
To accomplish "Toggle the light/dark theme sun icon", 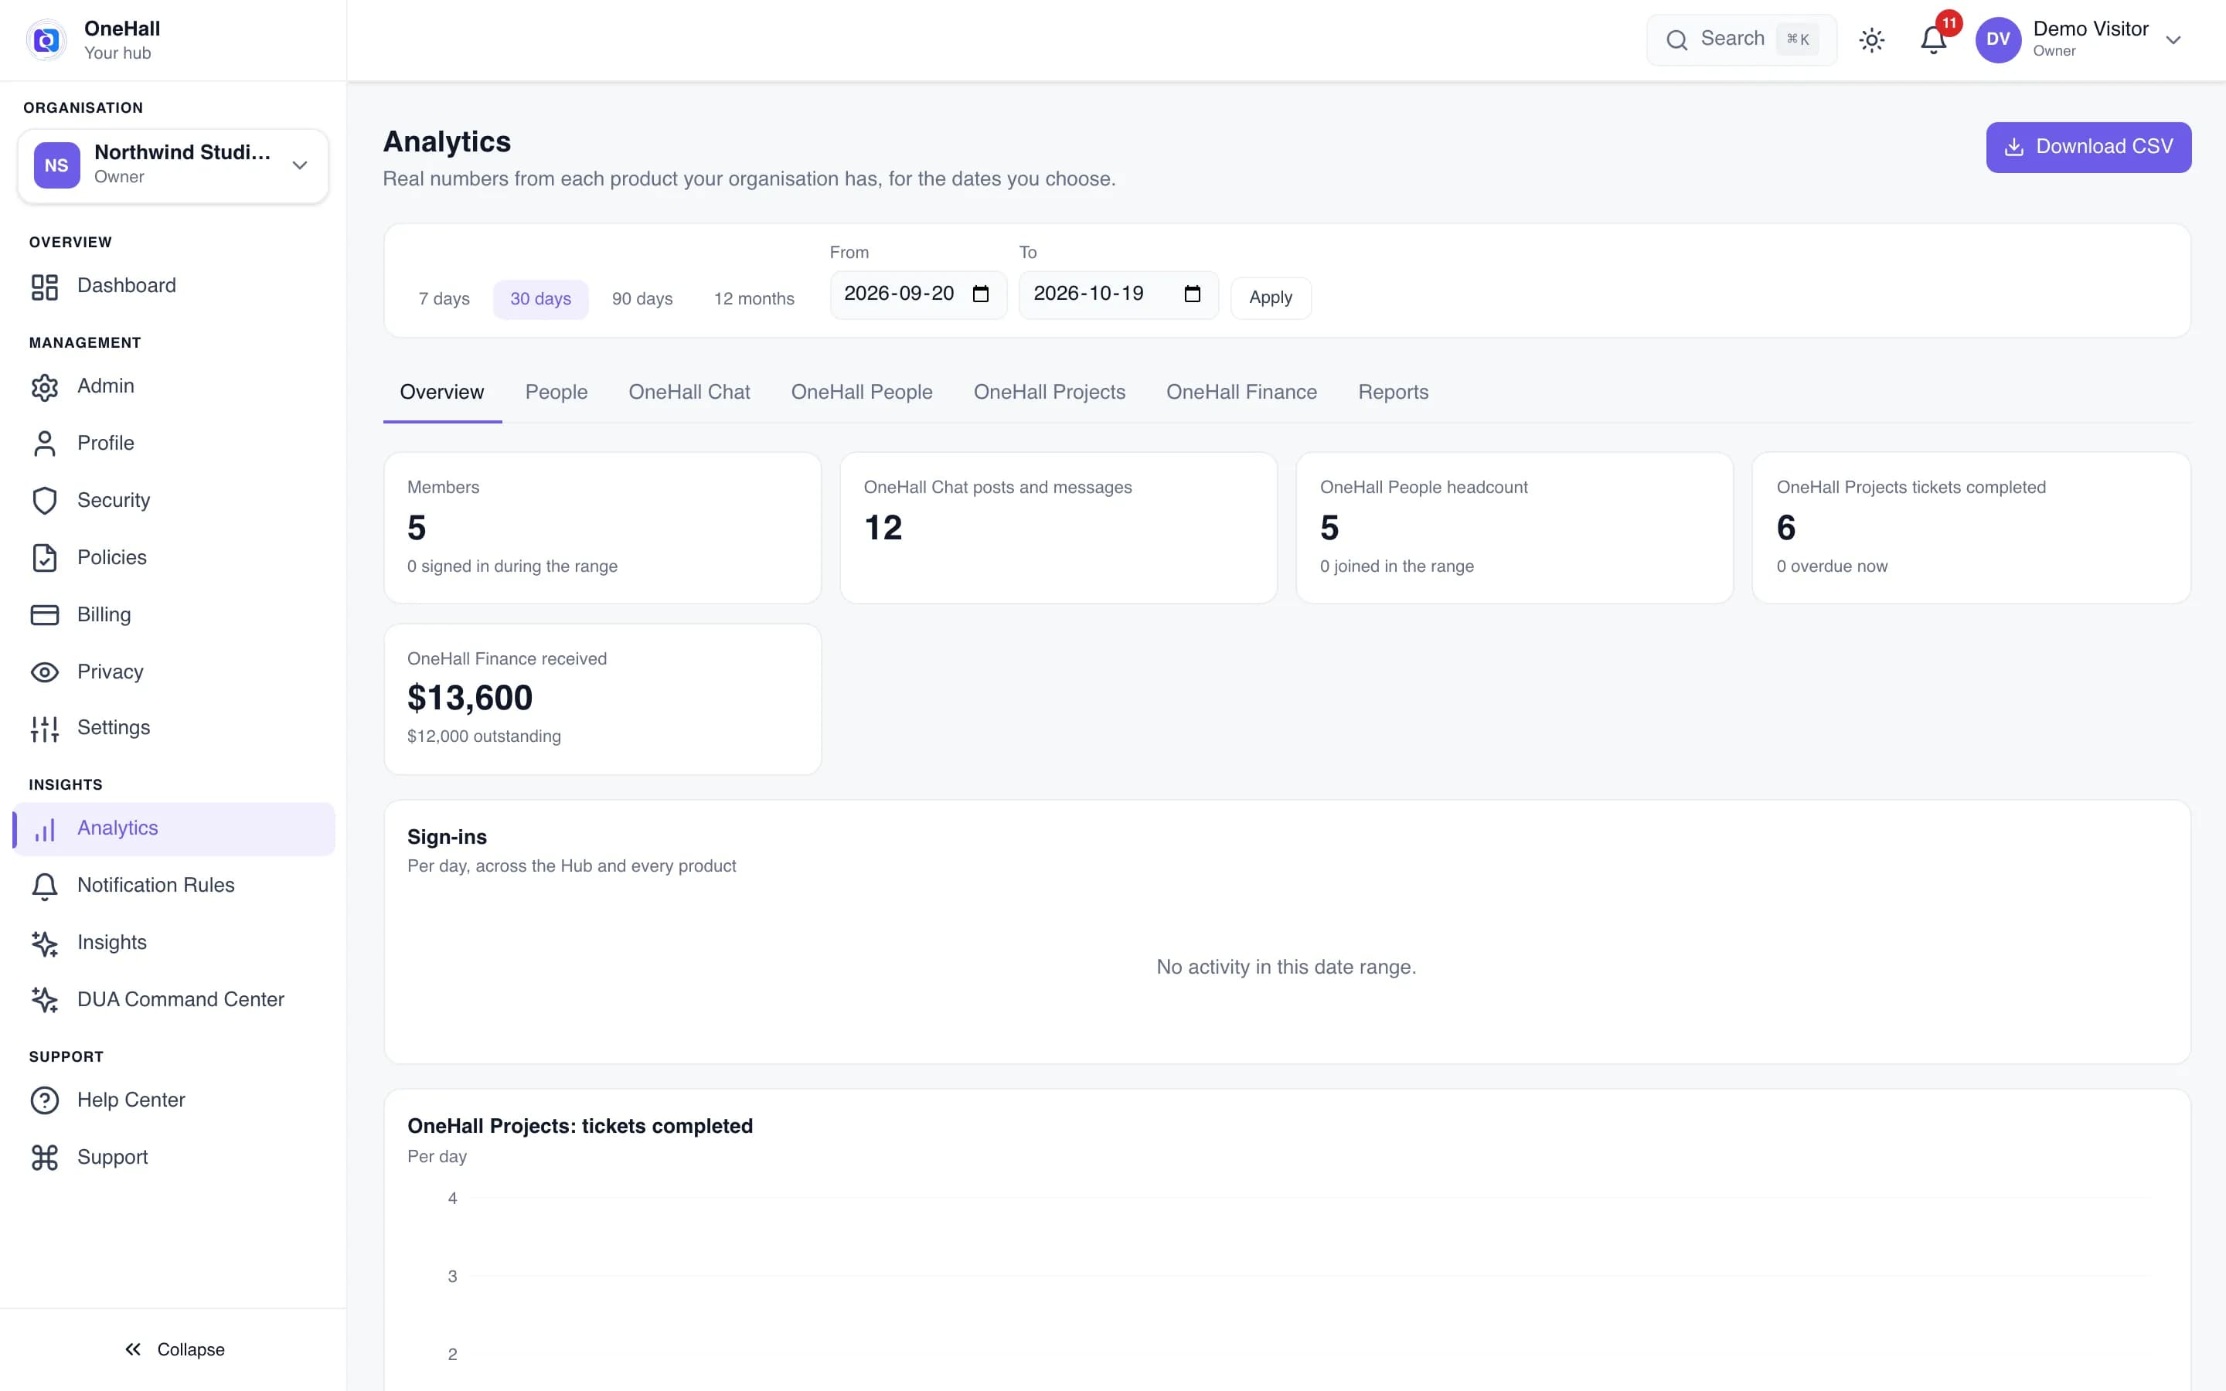I will 1871,39.
